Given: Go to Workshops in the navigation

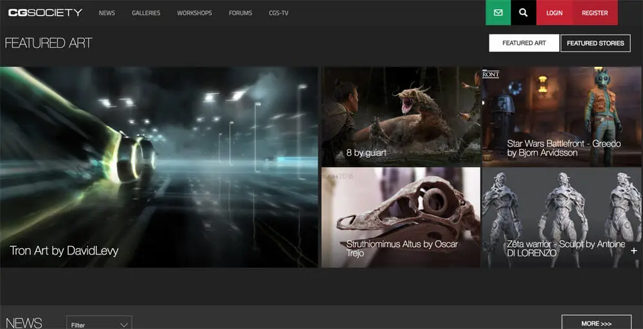Looking at the screenshot, I should click(x=194, y=13).
